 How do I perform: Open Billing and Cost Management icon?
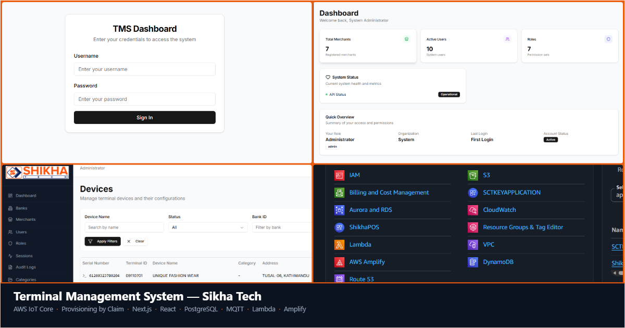[x=340, y=193]
